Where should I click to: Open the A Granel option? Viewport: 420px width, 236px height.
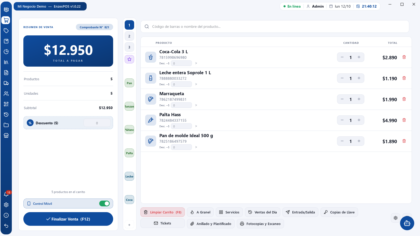click(200, 212)
